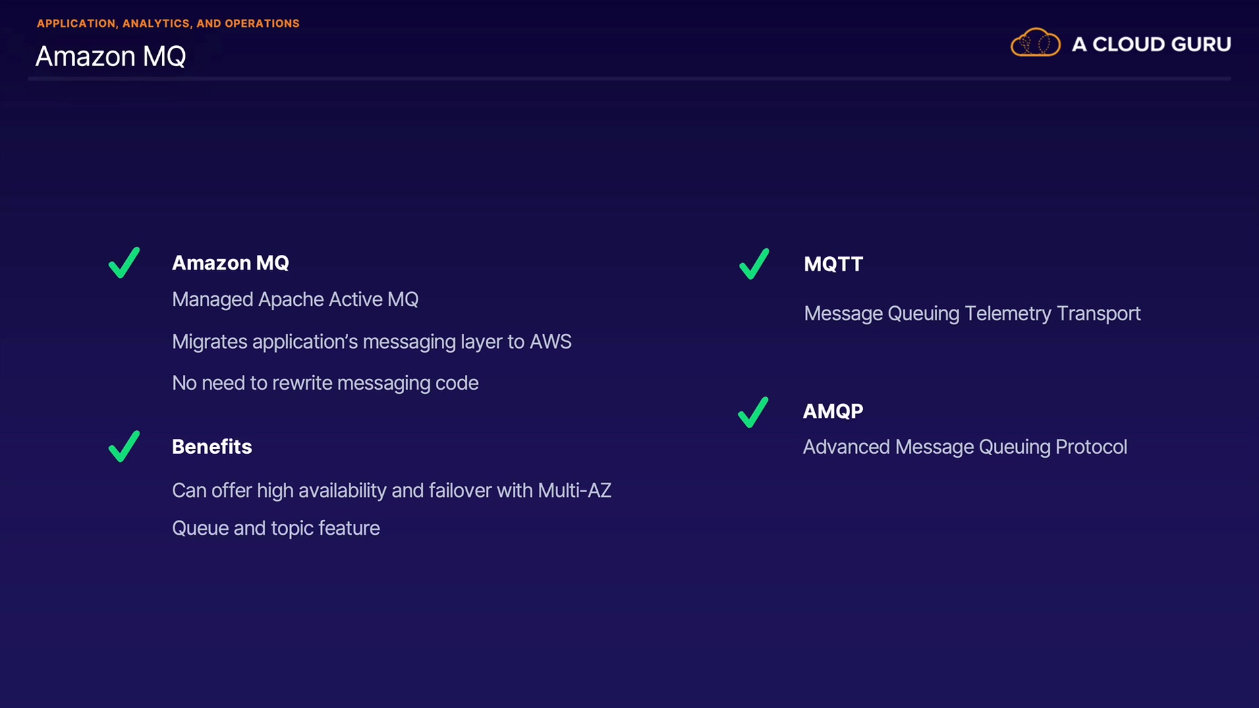Click the Queue and topic feature line

pyautogui.click(x=276, y=528)
